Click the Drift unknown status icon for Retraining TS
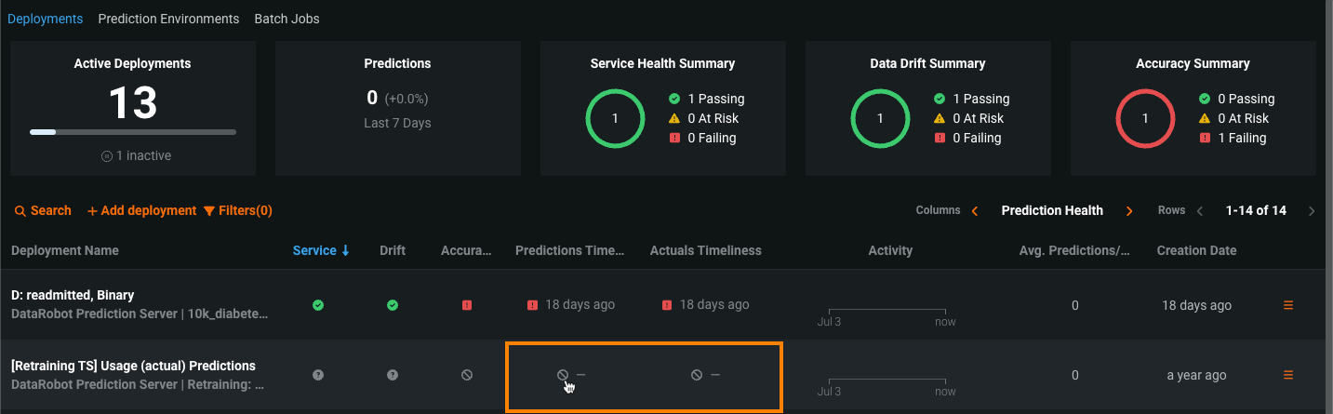This screenshot has height=414, width=1333. [x=393, y=375]
